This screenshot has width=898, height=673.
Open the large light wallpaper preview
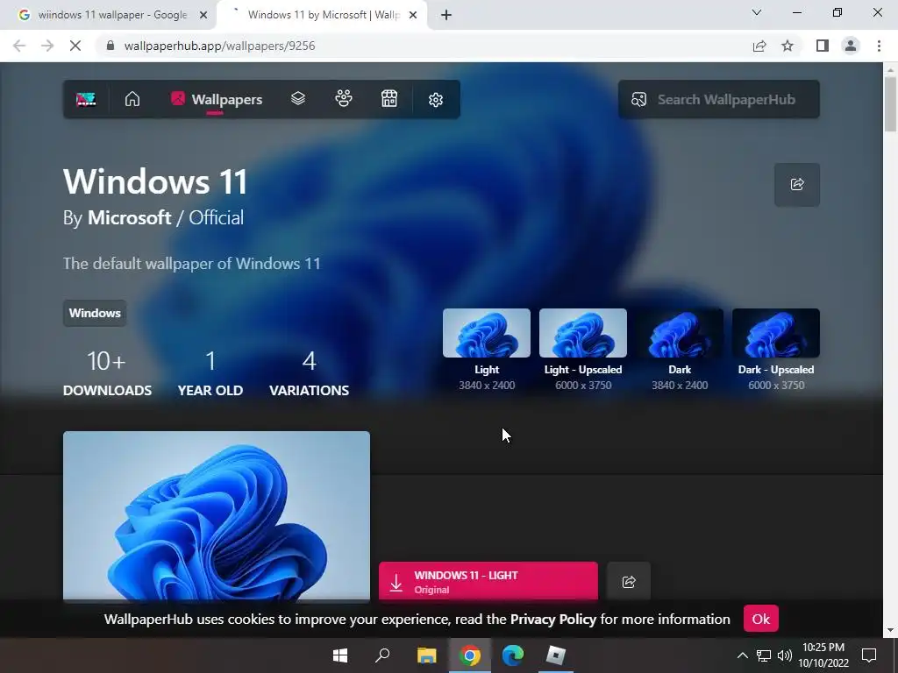(x=217, y=515)
